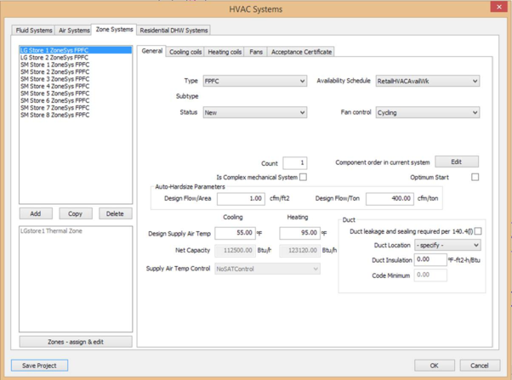Open the Residential DHW Systems tab
Image resolution: width=512 pixels, height=380 pixels.
(174, 30)
